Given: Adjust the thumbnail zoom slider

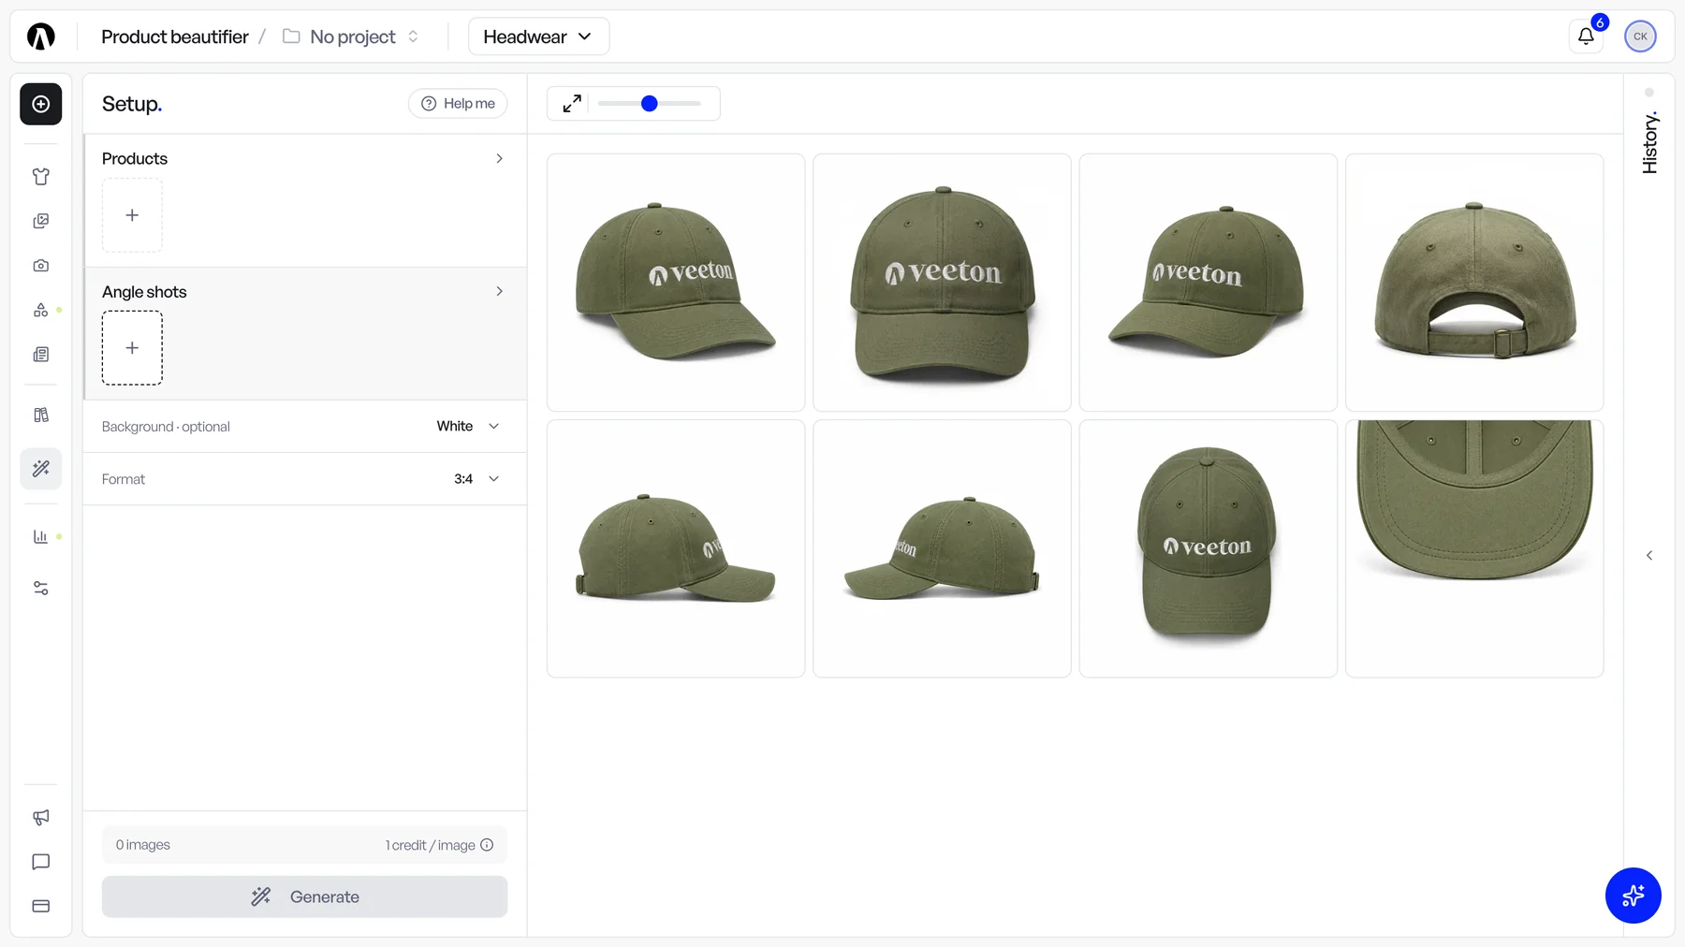Looking at the screenshot, I should pyautogui.click(x=650, y=104).
